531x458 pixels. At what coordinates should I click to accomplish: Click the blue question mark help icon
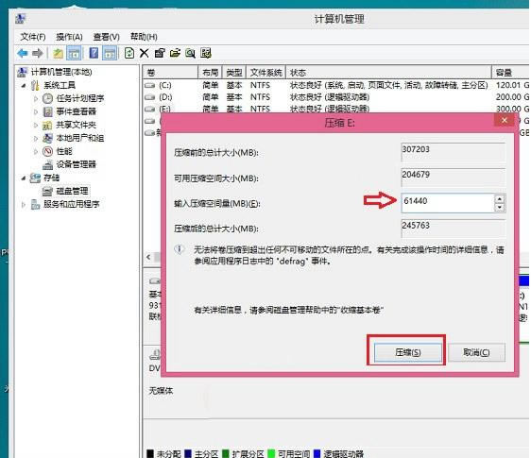94,53
